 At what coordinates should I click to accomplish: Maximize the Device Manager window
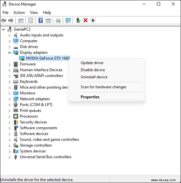(x=158, y=4)
